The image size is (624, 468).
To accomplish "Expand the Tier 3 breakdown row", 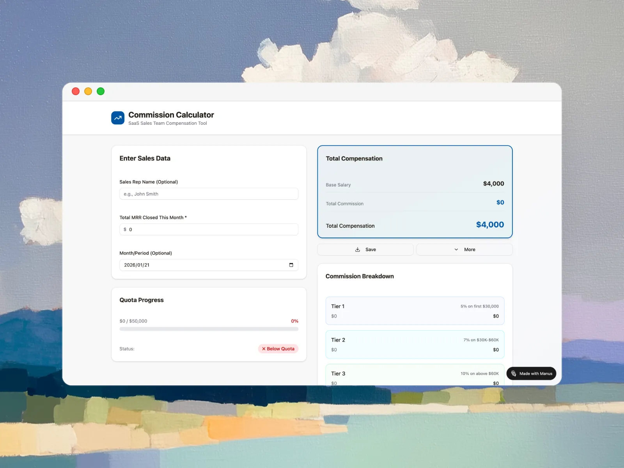I will pos(415,375).
